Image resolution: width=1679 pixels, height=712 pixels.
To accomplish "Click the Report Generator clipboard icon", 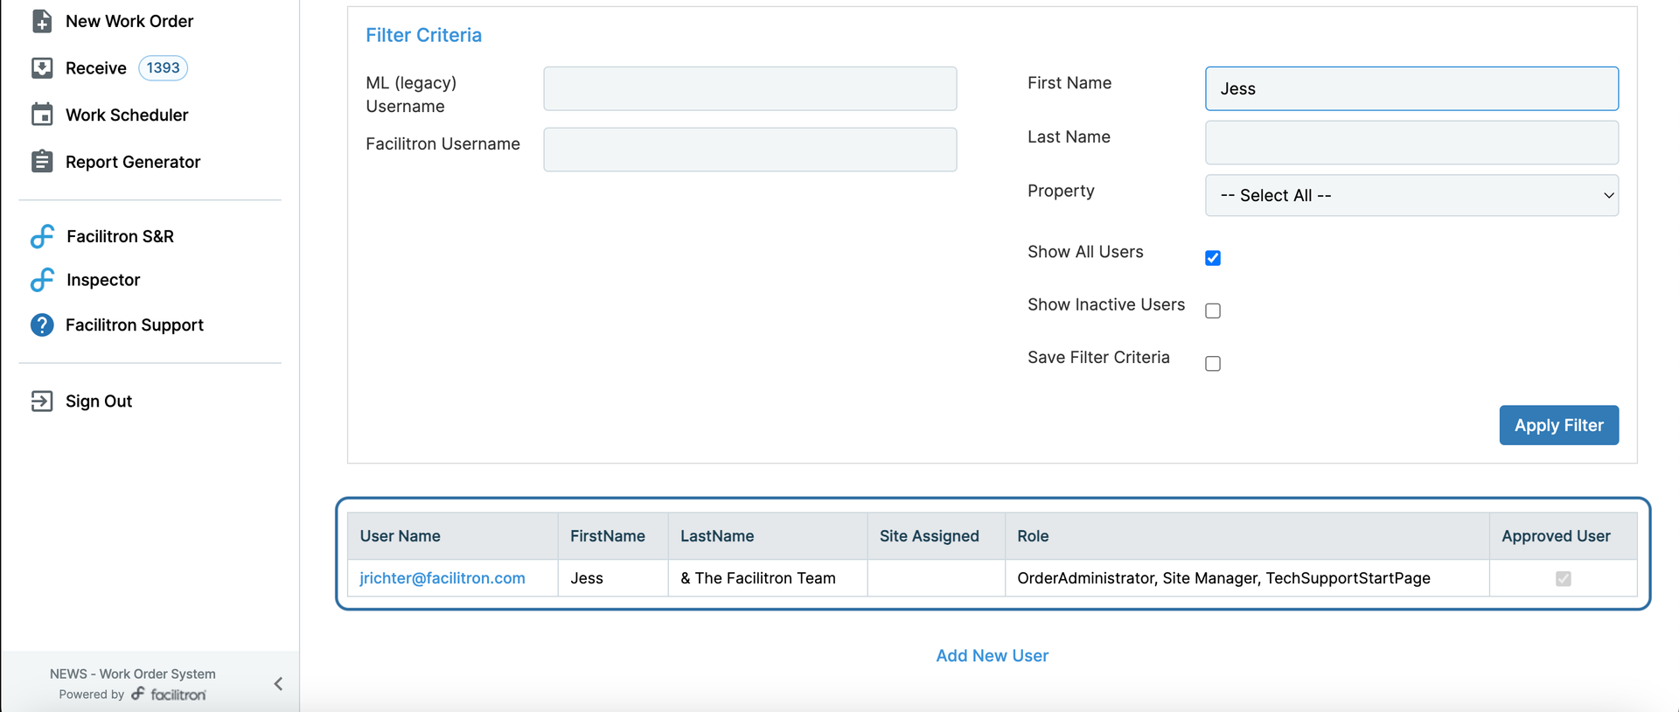I will click(42, 162).
